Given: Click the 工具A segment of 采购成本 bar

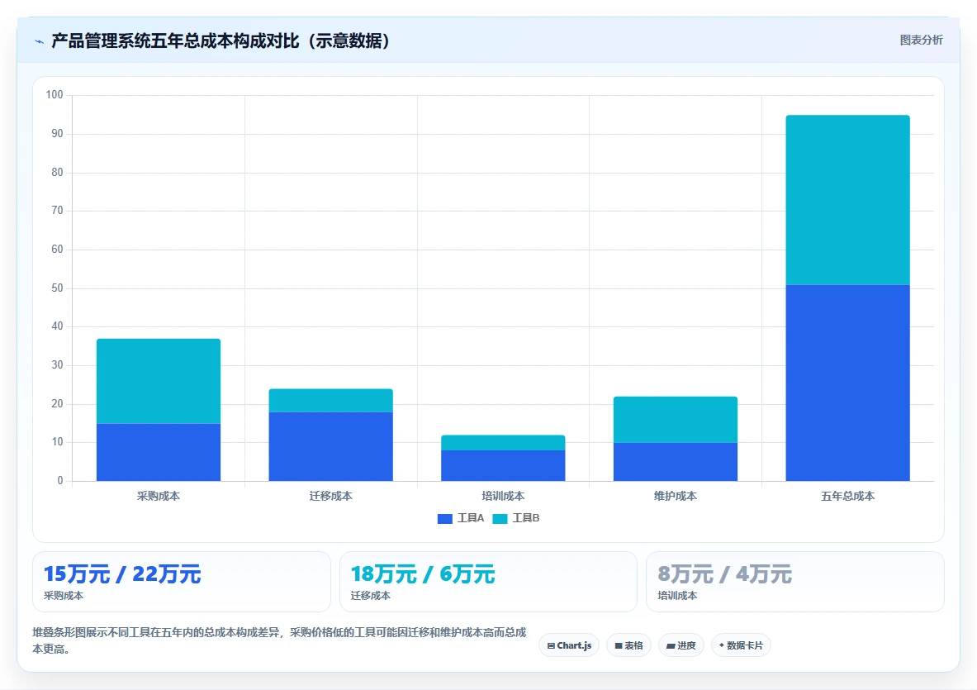Looking at the screenshot, I should pyautogui.click(x=159, y=453).
